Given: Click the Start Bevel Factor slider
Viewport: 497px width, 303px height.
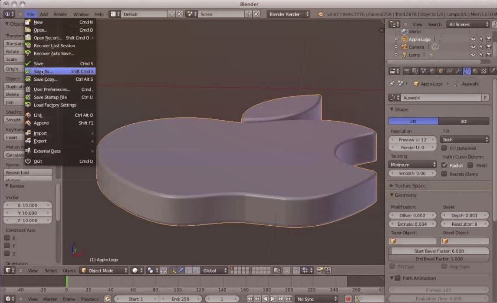Looking at the screenshot, I should point(439,251).
